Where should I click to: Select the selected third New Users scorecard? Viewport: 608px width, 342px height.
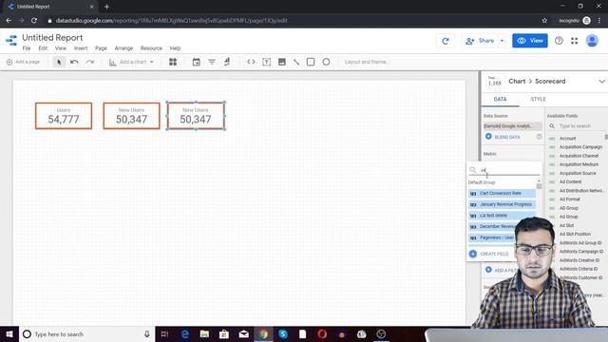pyautogui.click(x=196, y=116)
